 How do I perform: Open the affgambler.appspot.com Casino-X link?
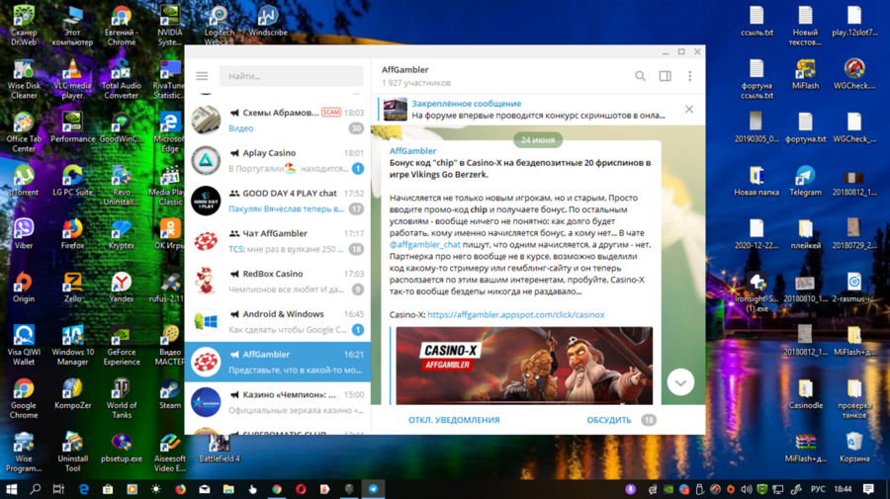tap(515, 315)
